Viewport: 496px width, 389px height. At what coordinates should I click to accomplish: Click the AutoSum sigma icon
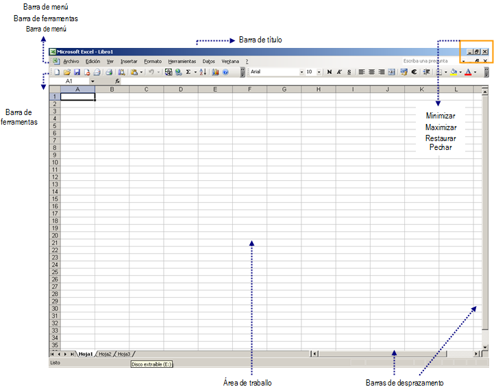[x=188, y=71]
